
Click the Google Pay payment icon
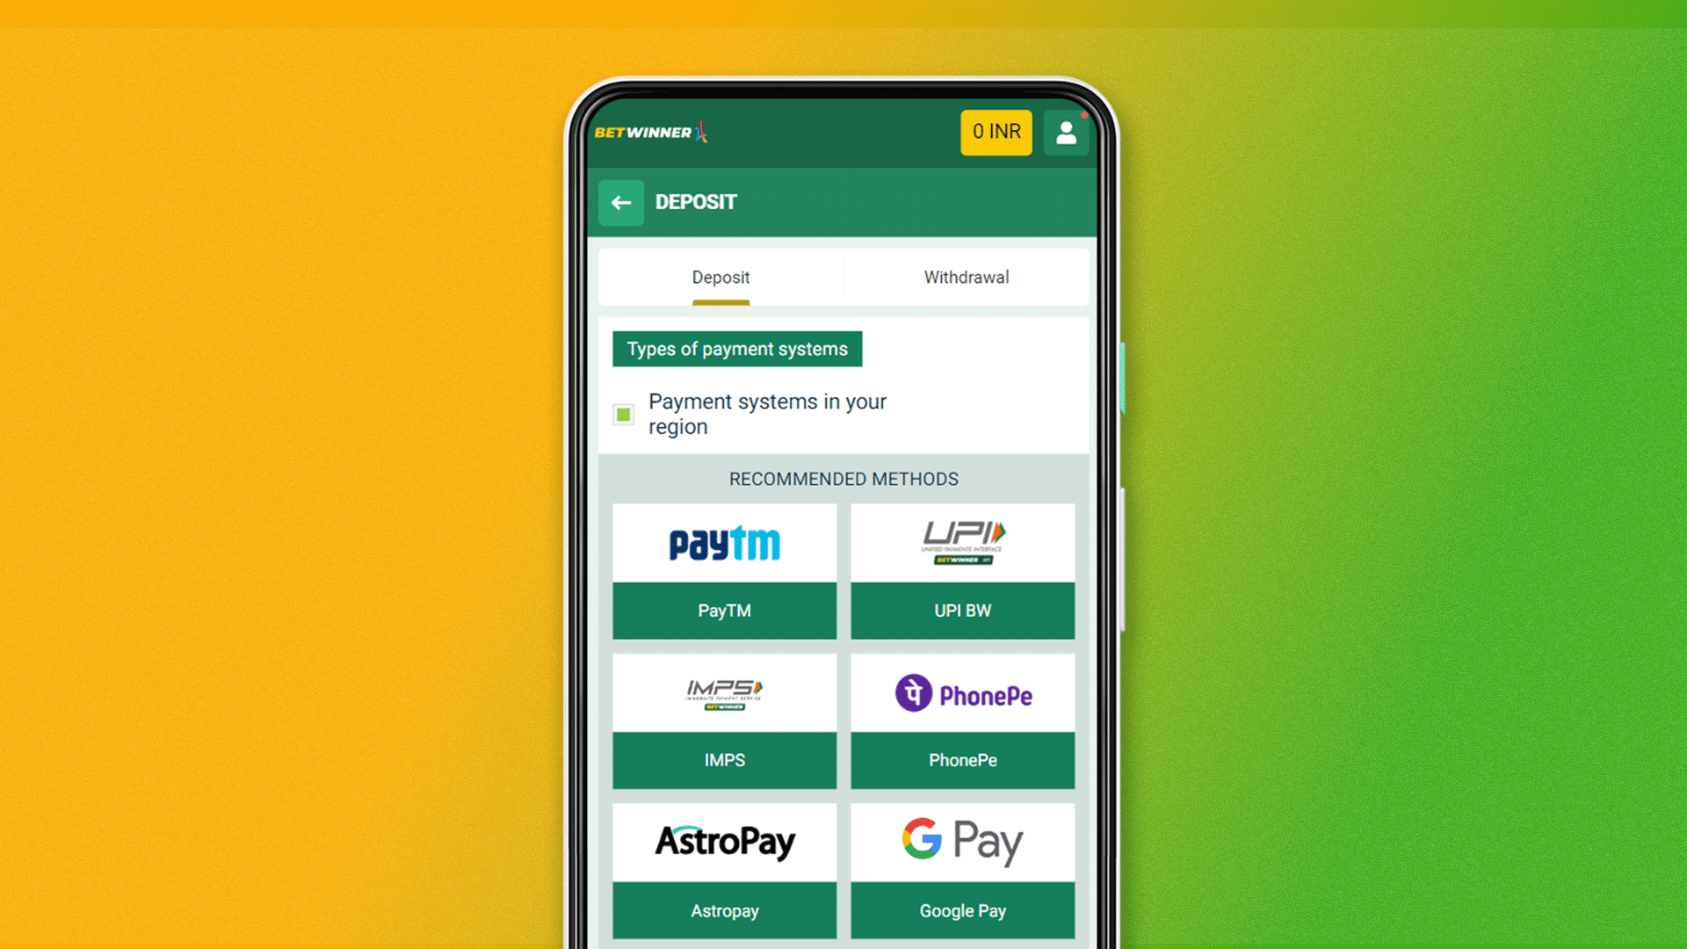962,841
